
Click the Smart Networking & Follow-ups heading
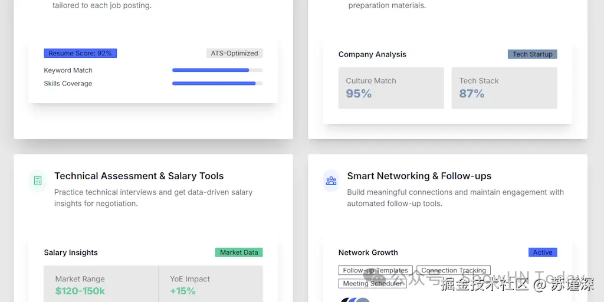(x=419, y=176)
